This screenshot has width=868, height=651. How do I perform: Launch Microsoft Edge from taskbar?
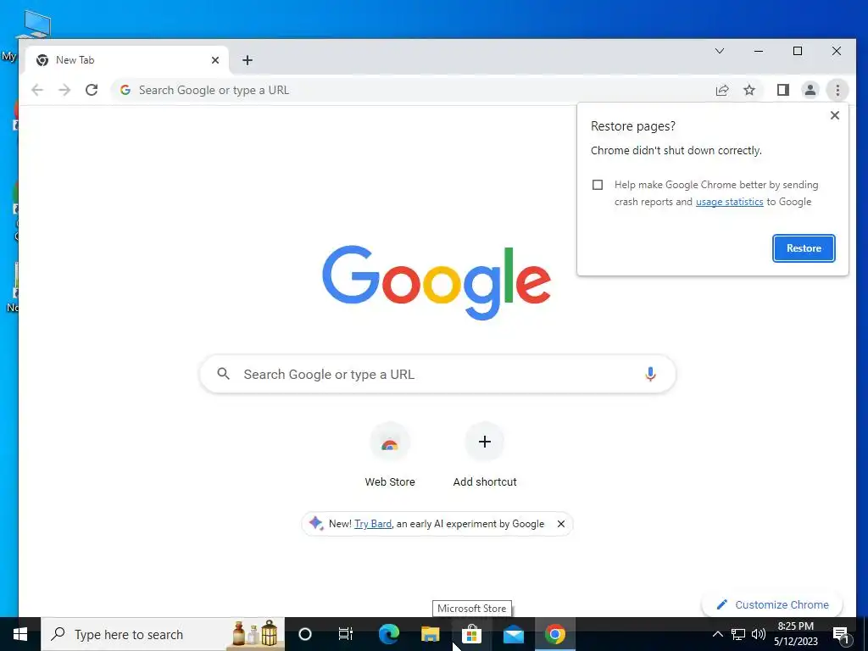388,634
